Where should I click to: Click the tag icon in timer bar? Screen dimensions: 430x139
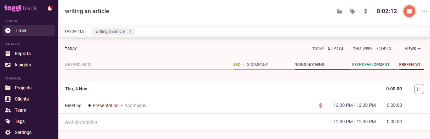(x=353, y=11)
